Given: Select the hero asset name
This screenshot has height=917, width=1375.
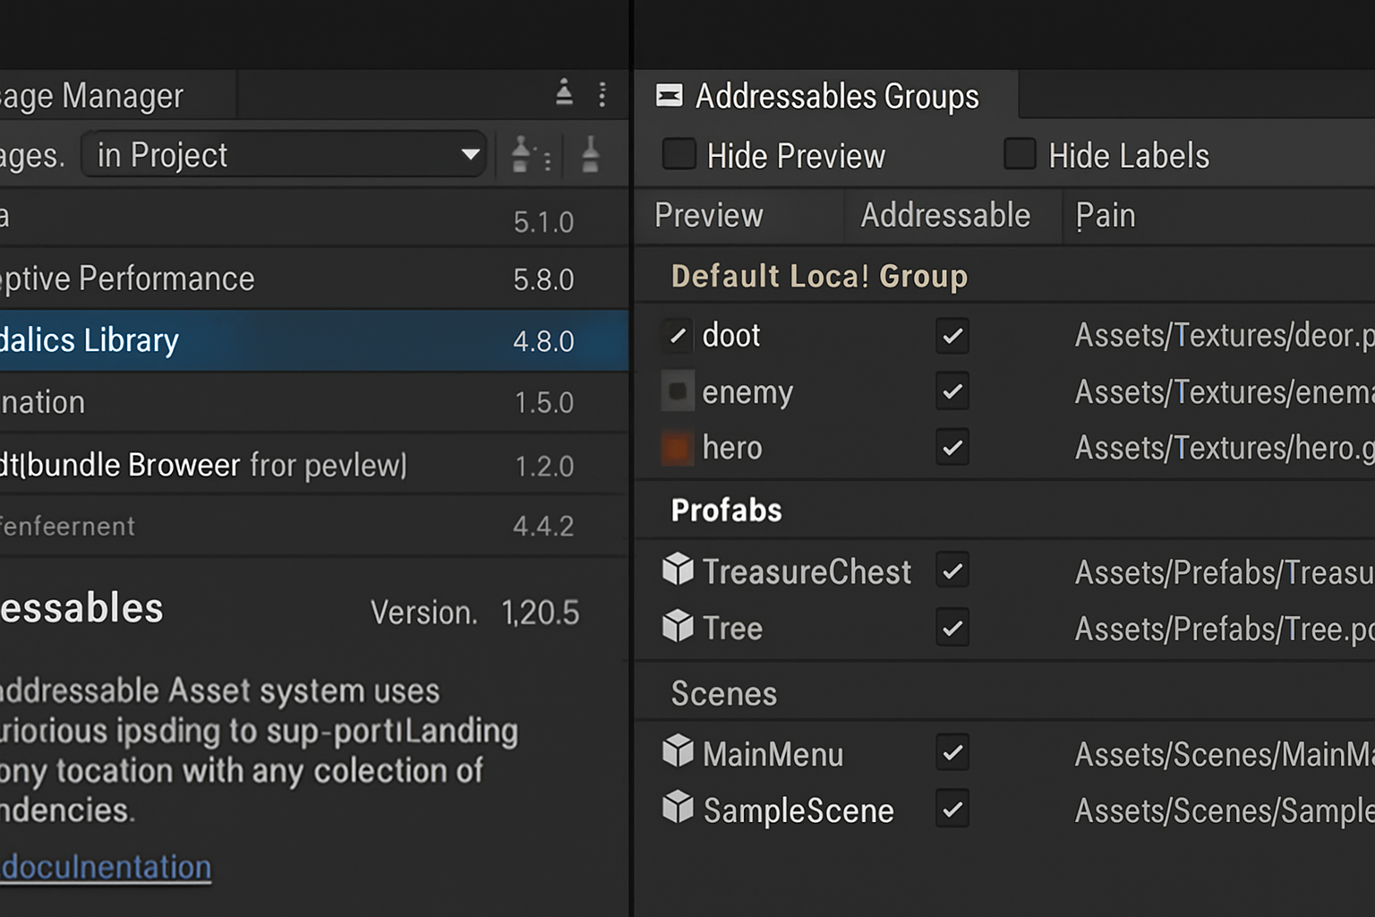Looking at the screenshot, I should point(732,448).
